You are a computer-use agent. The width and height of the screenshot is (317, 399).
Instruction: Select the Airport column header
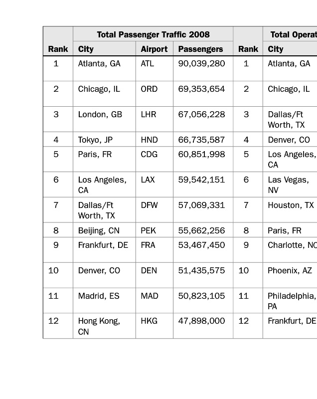tap(154, 49)
